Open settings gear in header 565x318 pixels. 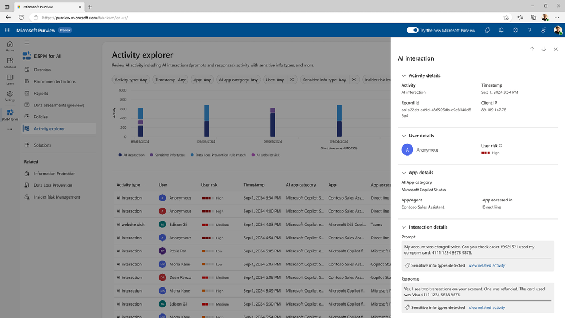515,31
